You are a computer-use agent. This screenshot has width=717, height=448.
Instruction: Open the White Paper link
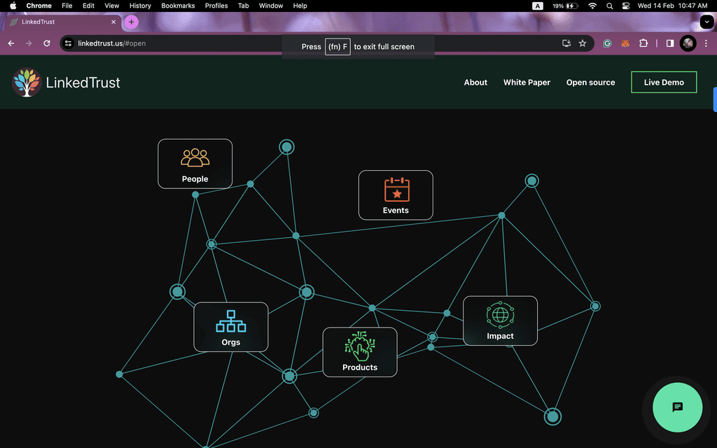[x=527, y=83]
